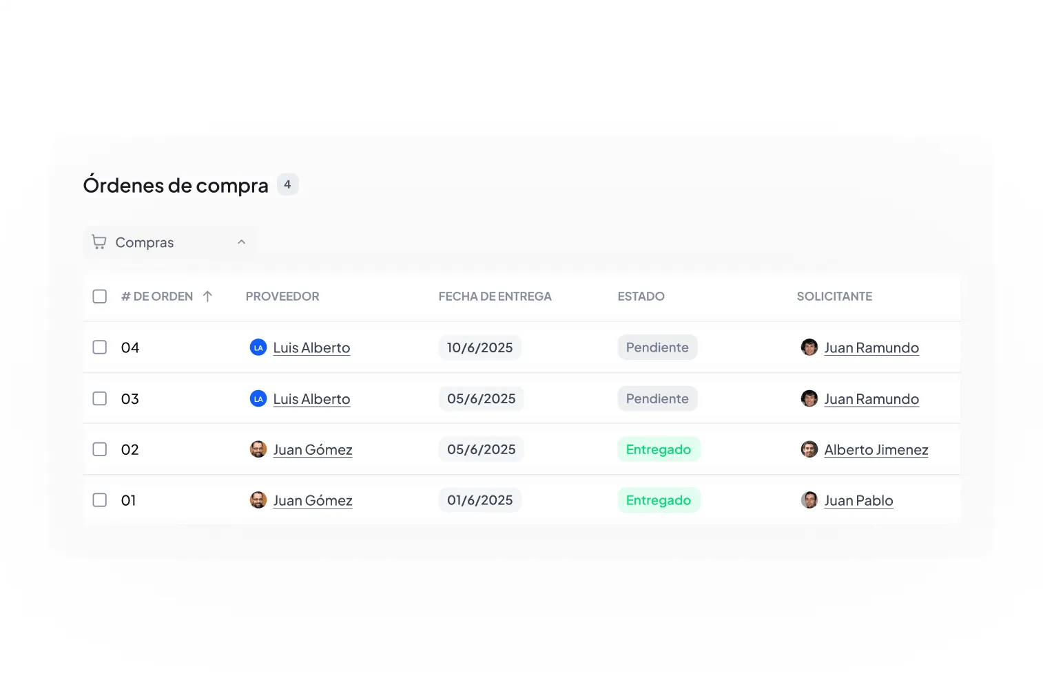
Task: Click the PROVEEDOR column header
Action: point(282,297)
